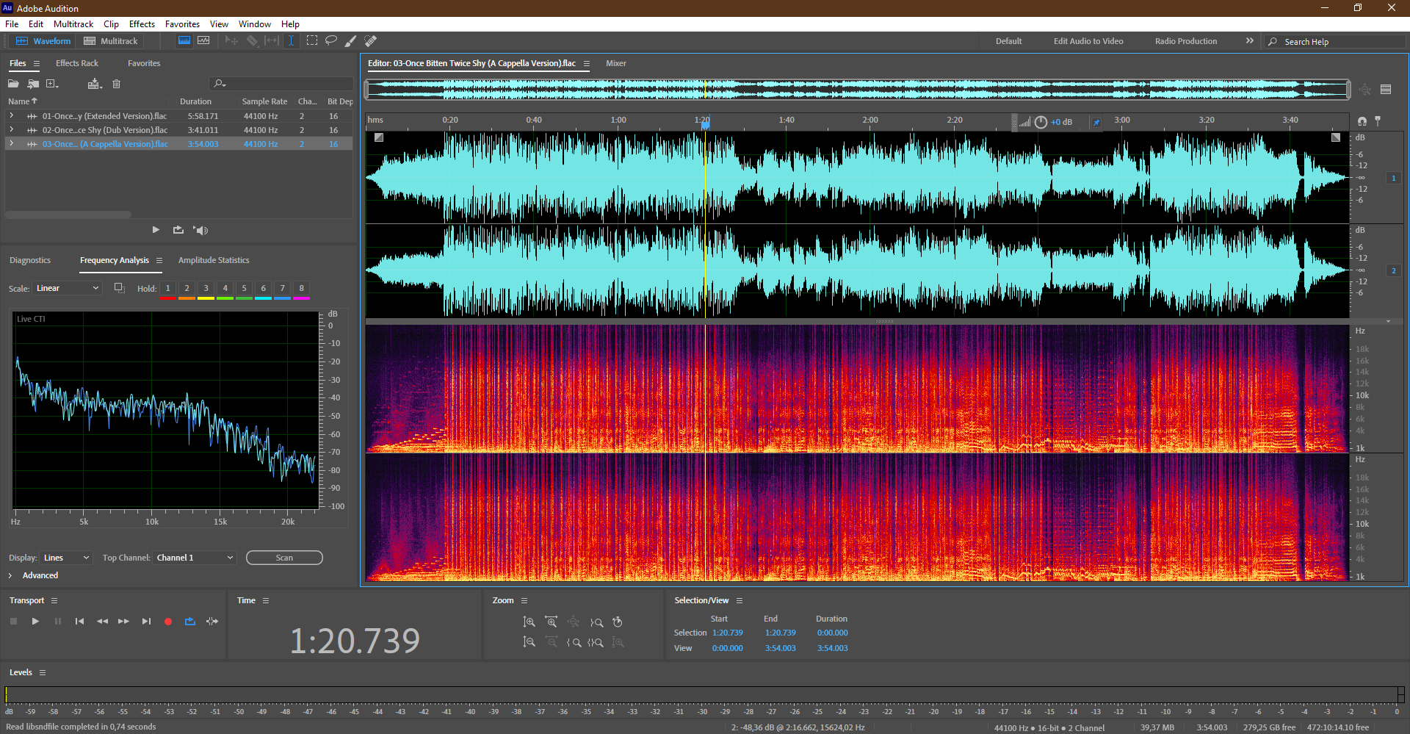Toggle the Spectral Pitch Display
The width and height of the screenshot is (1410, 734).
203,40
